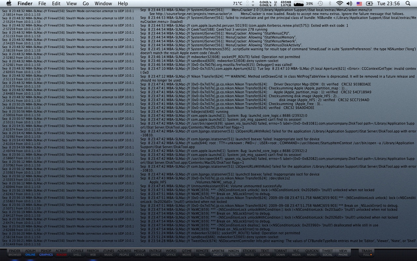
Task: Launch TWEET Social tile in dock
Action: pyautogui.click(x=327, y=253)
